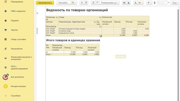This screenshot has height=101, width=180.
Task: Open the Разворачивать до dropdown
Action: (x=109, y=3)
